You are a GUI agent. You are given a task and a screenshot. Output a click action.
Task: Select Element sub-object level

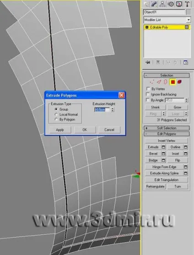click(x=179, y=82)
